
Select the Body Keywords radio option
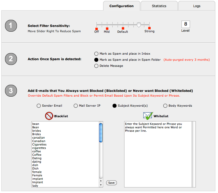point(165,106)
